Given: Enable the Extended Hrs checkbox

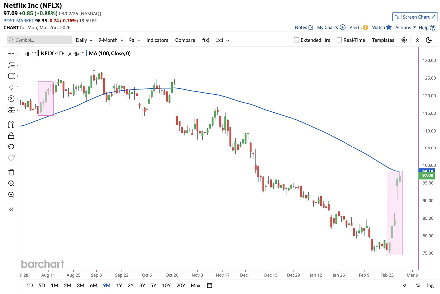Looking at the screenshot, I should (296, 40).
